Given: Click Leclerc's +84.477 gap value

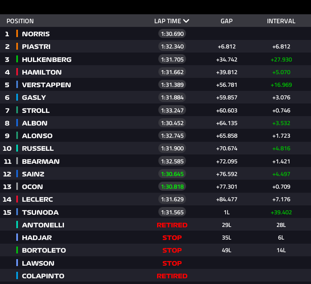Looking at the screenshot, I should coord(226,200).
